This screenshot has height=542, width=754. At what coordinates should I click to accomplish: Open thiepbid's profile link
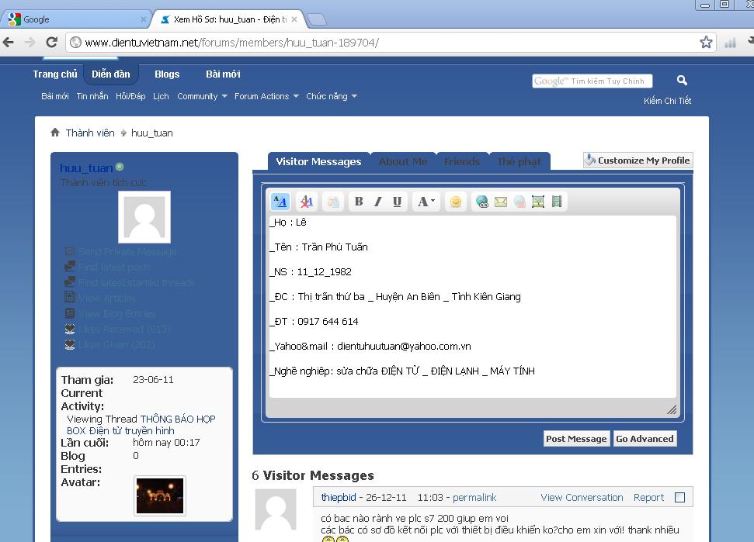point(339,497)
